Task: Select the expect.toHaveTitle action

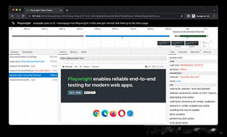Action: pos(33,66)
